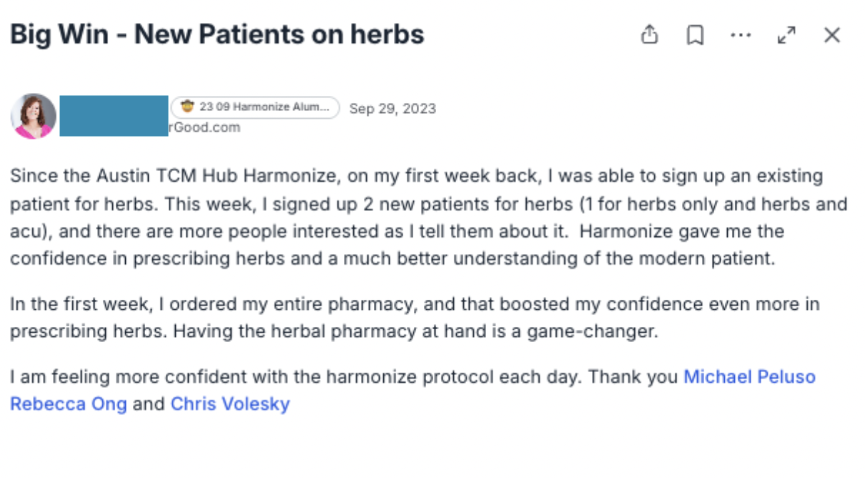865x478 pixels.
Task: Click the share icon in the post header
Action: click(649, 34)
